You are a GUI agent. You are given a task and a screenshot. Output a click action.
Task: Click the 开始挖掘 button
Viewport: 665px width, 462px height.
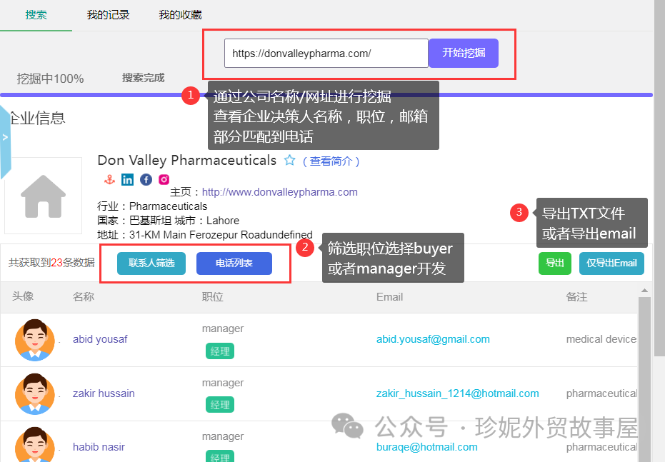[464, 53]
